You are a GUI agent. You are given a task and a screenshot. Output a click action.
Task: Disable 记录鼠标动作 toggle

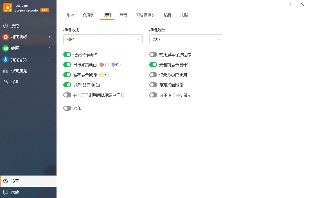click(x=67, y=54)
